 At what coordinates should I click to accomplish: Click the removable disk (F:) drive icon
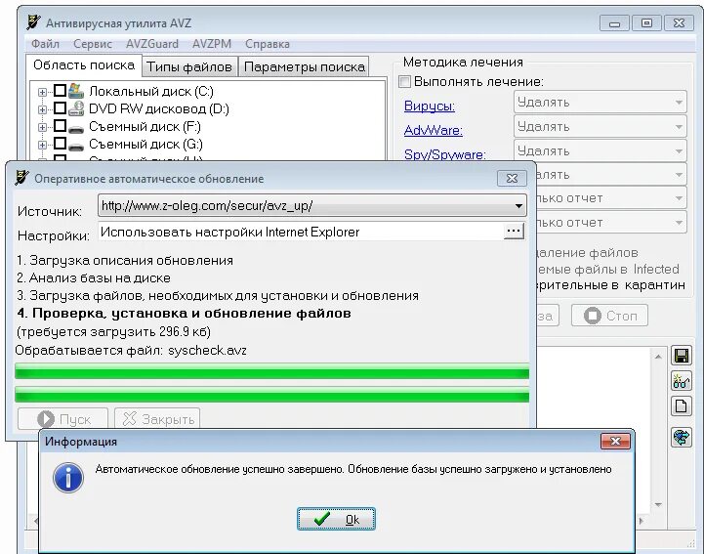[x=76, y=129]
